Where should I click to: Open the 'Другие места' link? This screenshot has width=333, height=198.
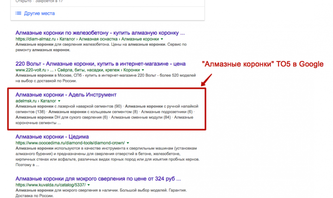click(39, 13)
